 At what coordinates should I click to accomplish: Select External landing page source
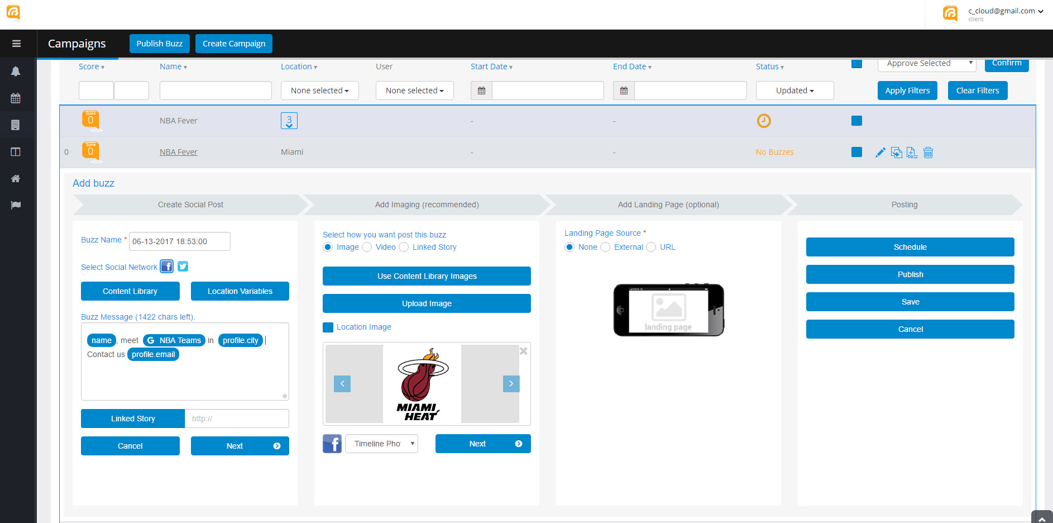point(605,247)
